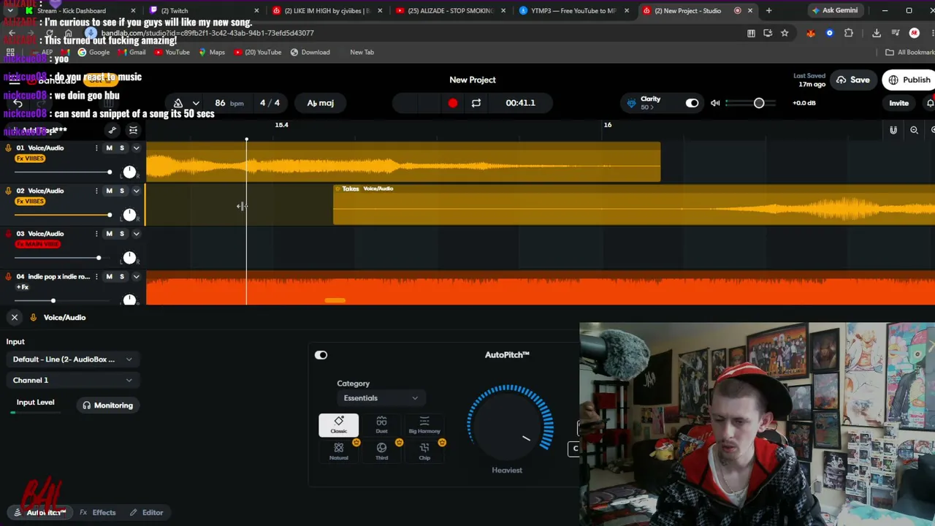Click track 02 microphone icon
Viewport: 935px width, 526px height.
pos(9,191)
